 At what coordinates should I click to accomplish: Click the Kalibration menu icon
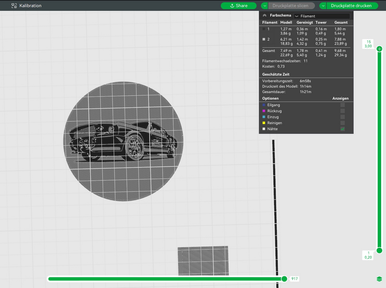(14, 6)
